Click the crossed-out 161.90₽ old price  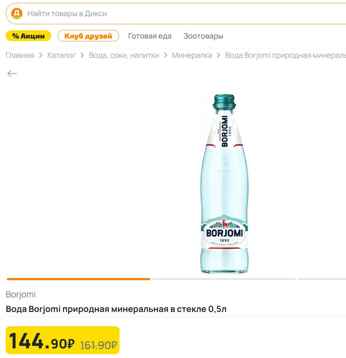pyautogui.click(x=98, y=345)
